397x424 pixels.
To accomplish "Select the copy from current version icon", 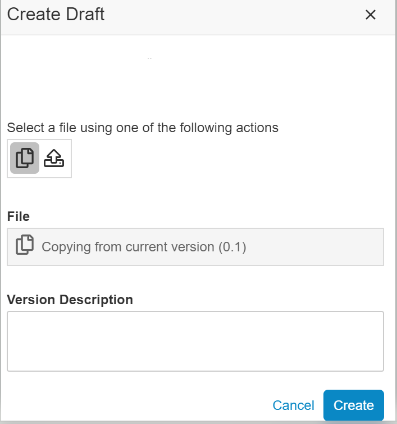I will pos(25,158).
